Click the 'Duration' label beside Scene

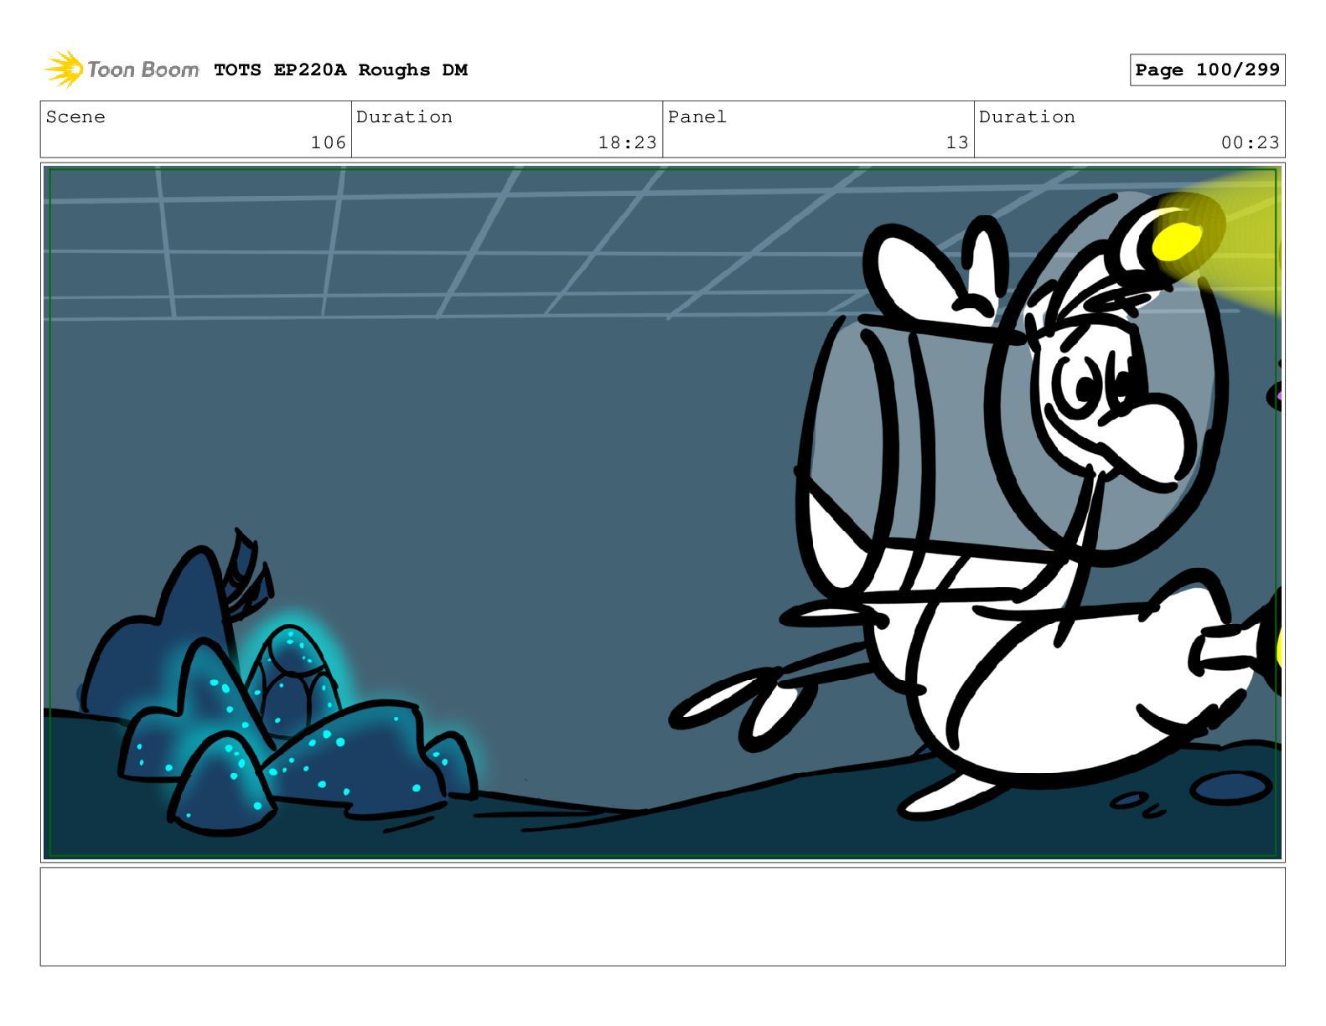[404, 117]
